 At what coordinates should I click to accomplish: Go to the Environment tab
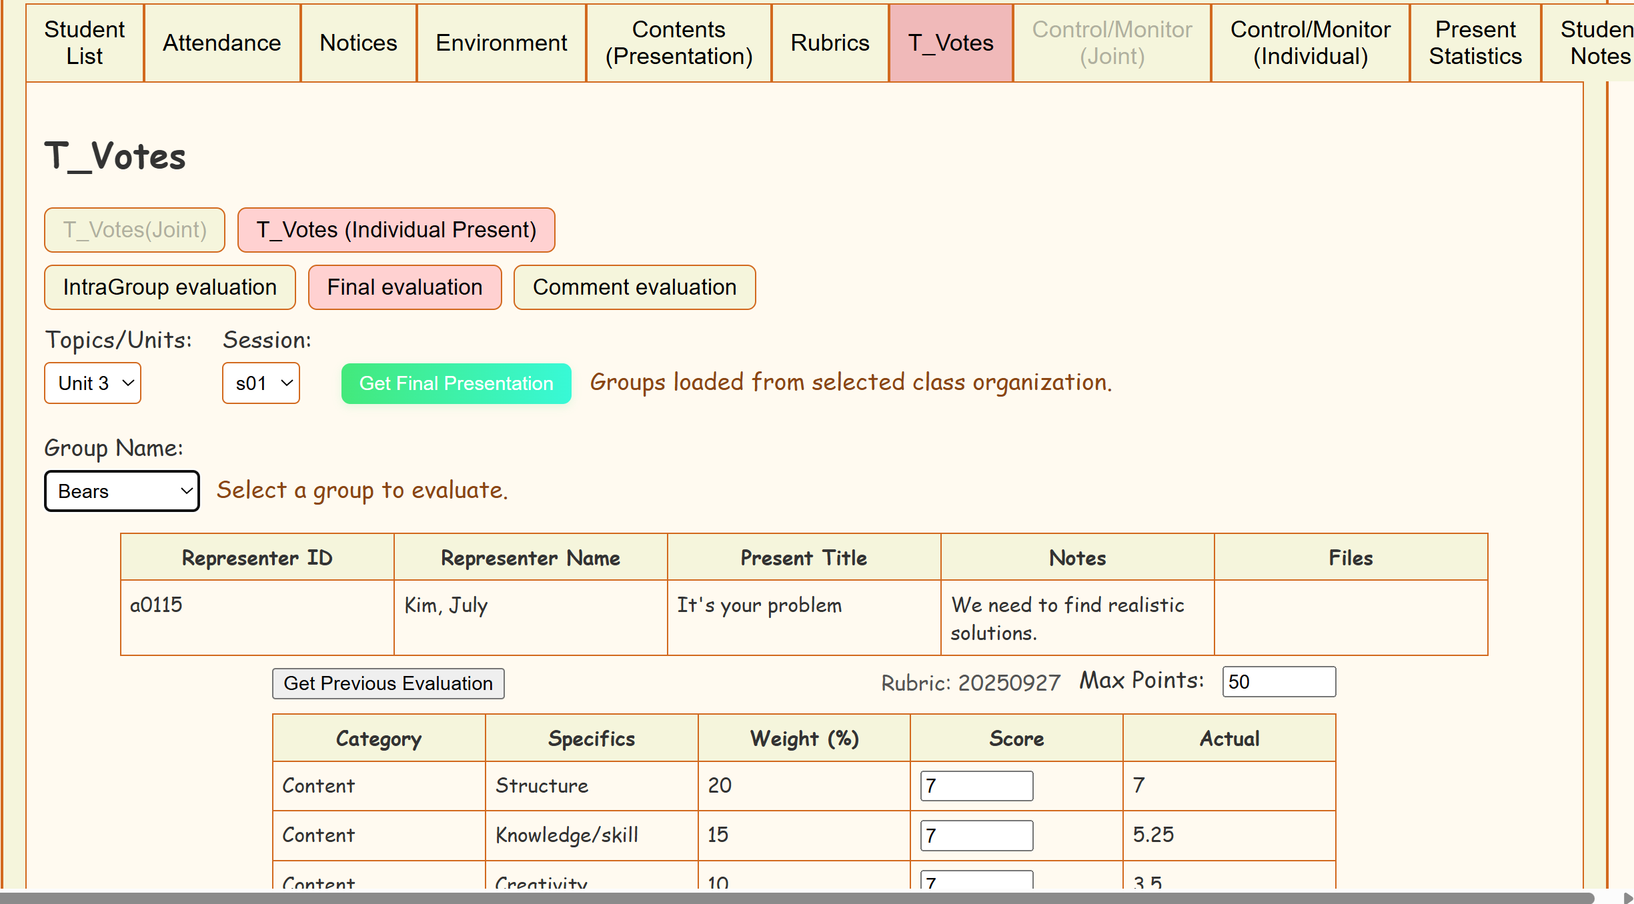[x=501, y=43]
